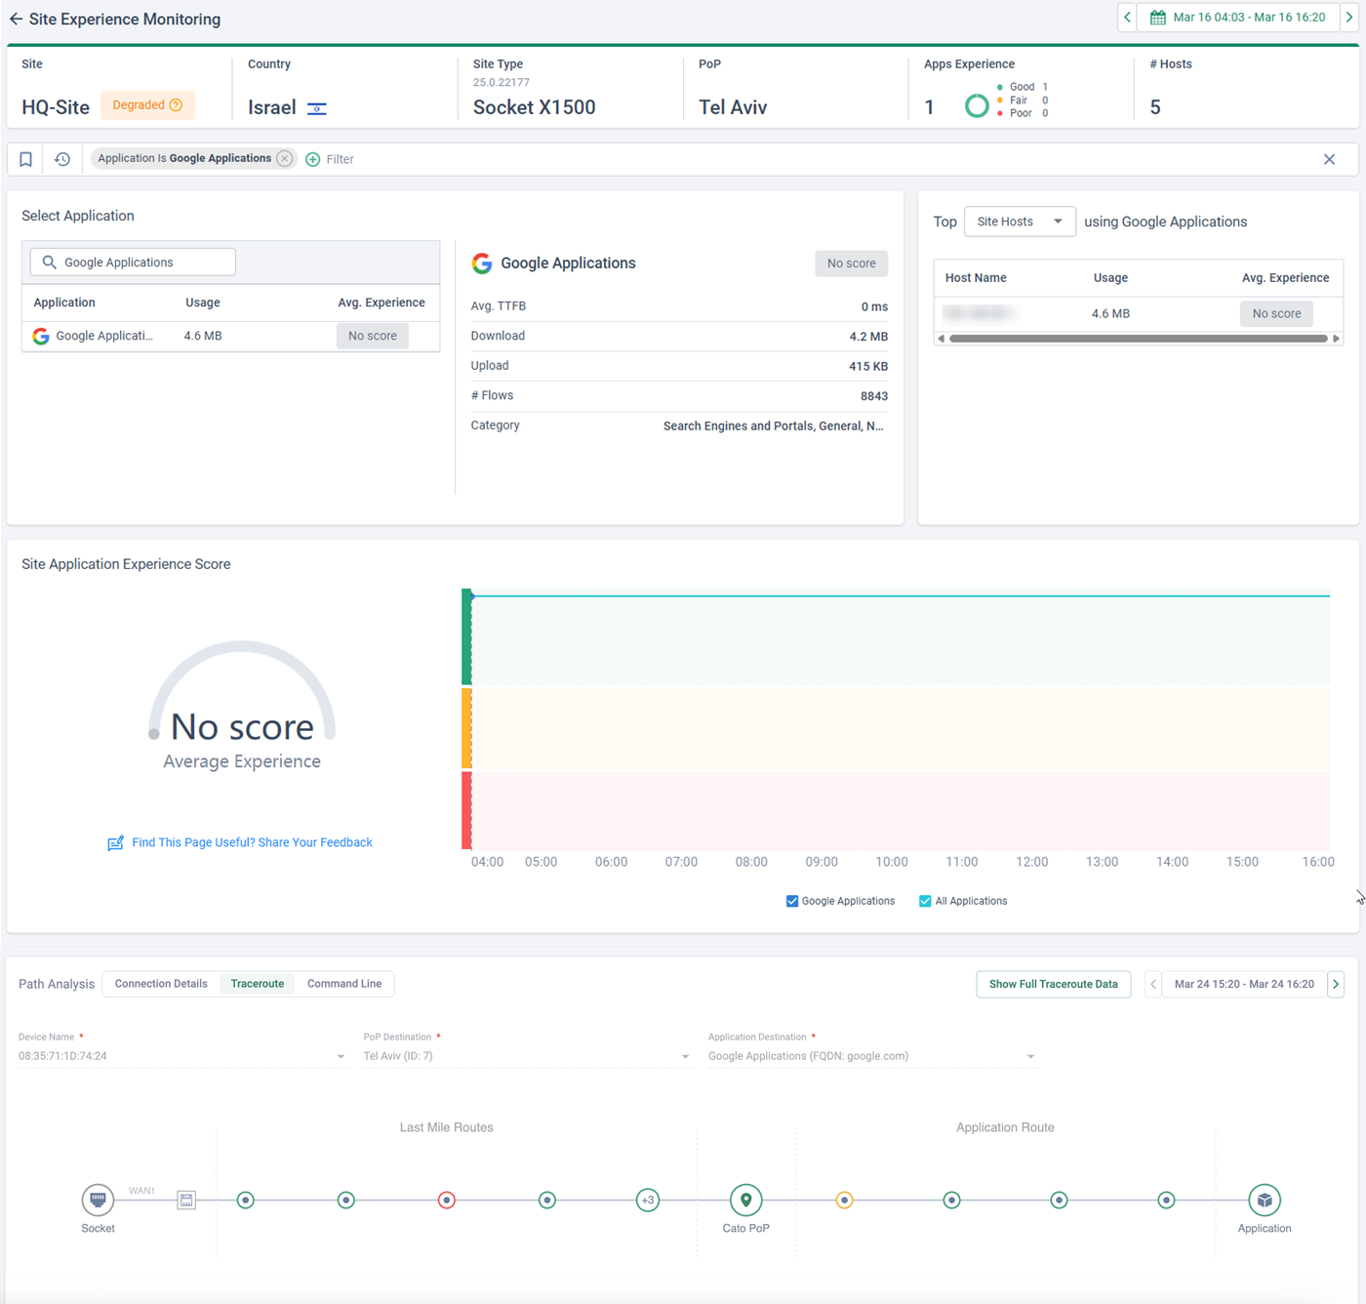Uncheck the Google Applications chart checkbox
Screen dimensions: 1366x1304
[792, 901]
